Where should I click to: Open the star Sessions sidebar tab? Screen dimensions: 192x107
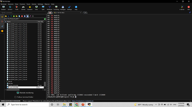[x=2, y=17]
